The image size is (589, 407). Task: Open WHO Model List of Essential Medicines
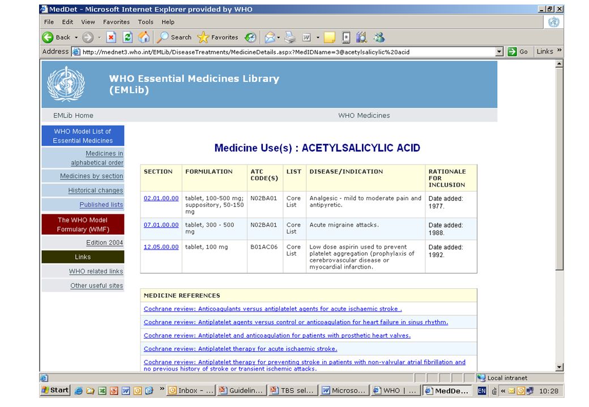point(83,136)
